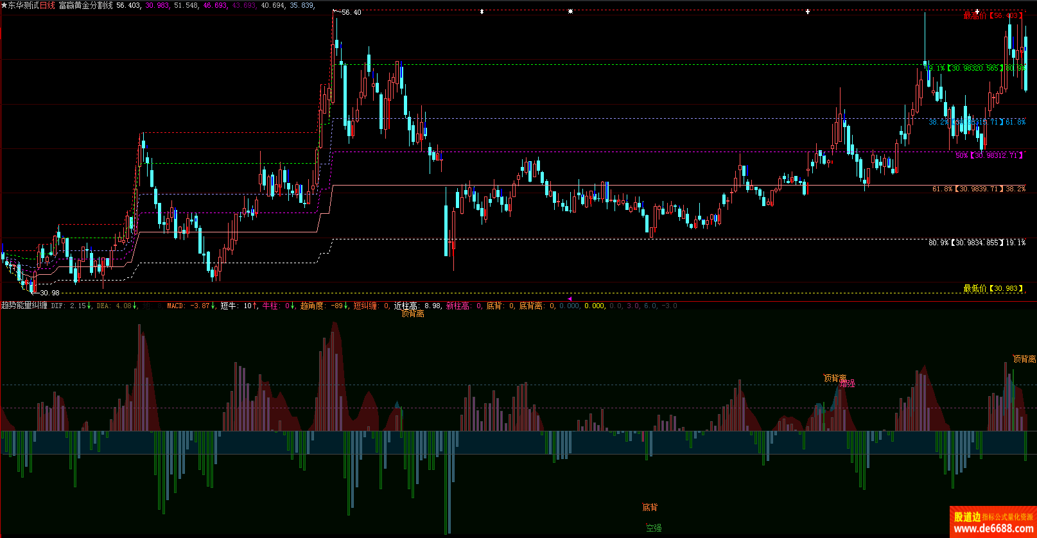This screenshot has width=1037, height=538.
Task: Click the 空强 signal label in the indicator
Action: (654, 528)
